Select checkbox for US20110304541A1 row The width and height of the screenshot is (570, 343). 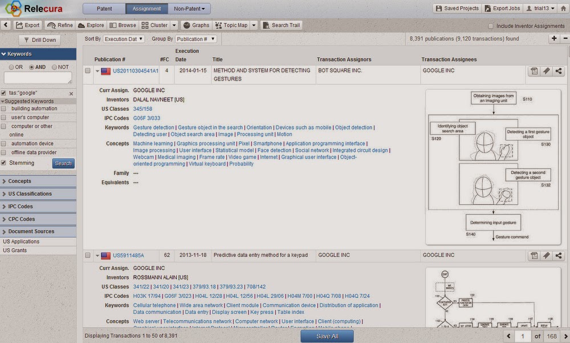click(x=88, y=71)
